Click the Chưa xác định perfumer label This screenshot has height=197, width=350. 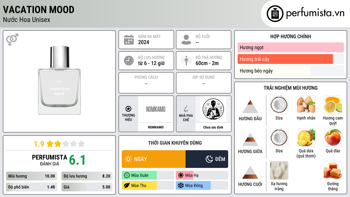tap(213, 127)
